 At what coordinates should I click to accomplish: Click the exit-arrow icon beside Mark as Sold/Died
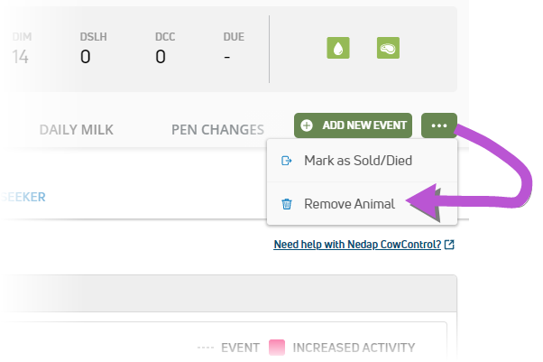click(287, 161)
